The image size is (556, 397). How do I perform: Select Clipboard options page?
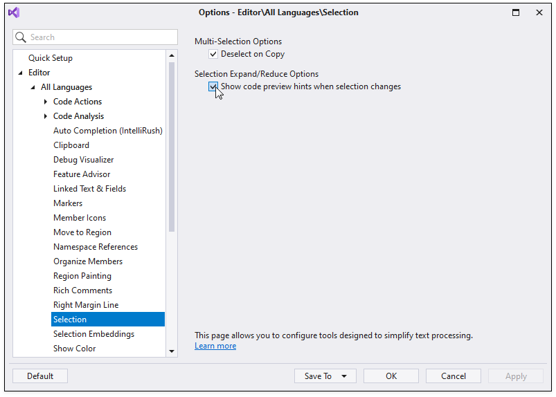(x=71, y=145)
